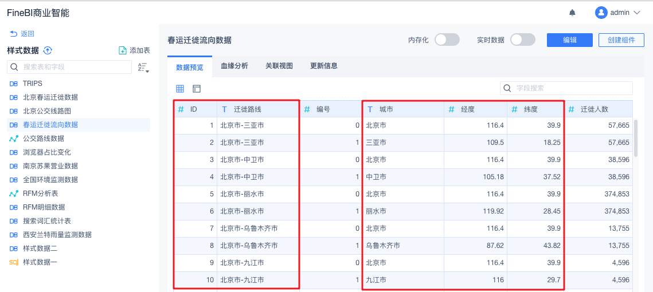
Task: Click the 编辑 button
Action: click(569, 40)
